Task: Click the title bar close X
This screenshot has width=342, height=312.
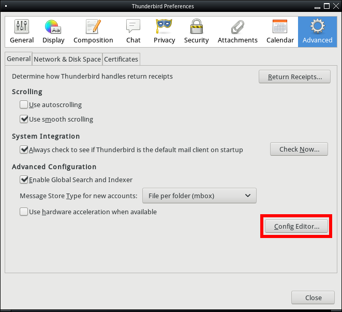Action: tap(336, 6)
